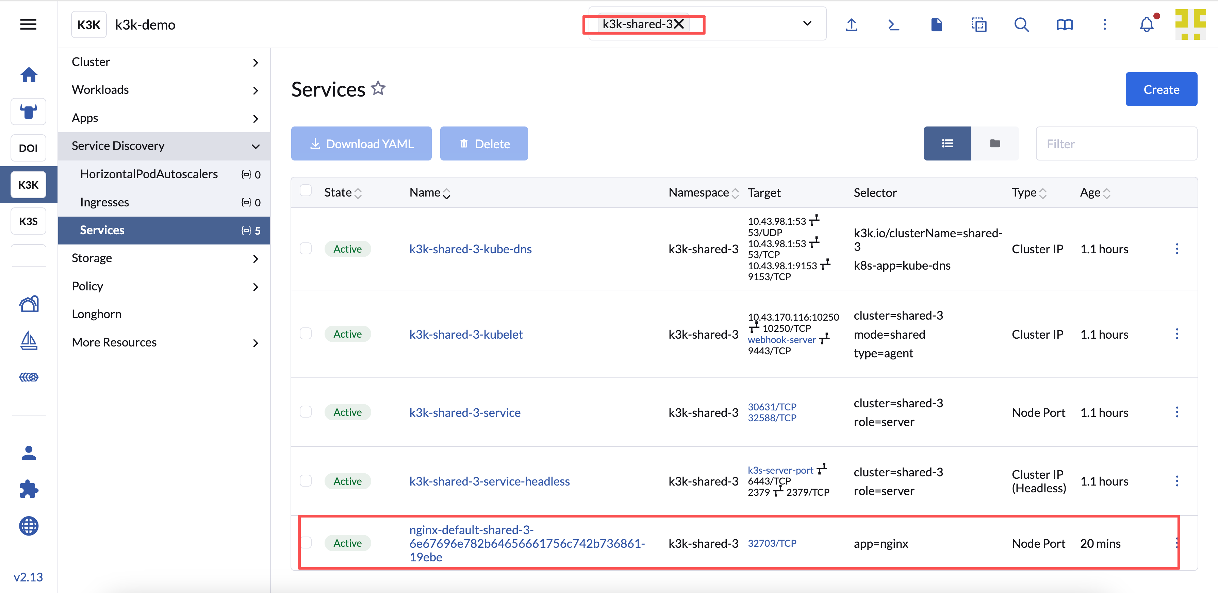Switch to the folder group view icon
Screen dimensions: 1218x593
pyautogui.click(x=995, y=143)
